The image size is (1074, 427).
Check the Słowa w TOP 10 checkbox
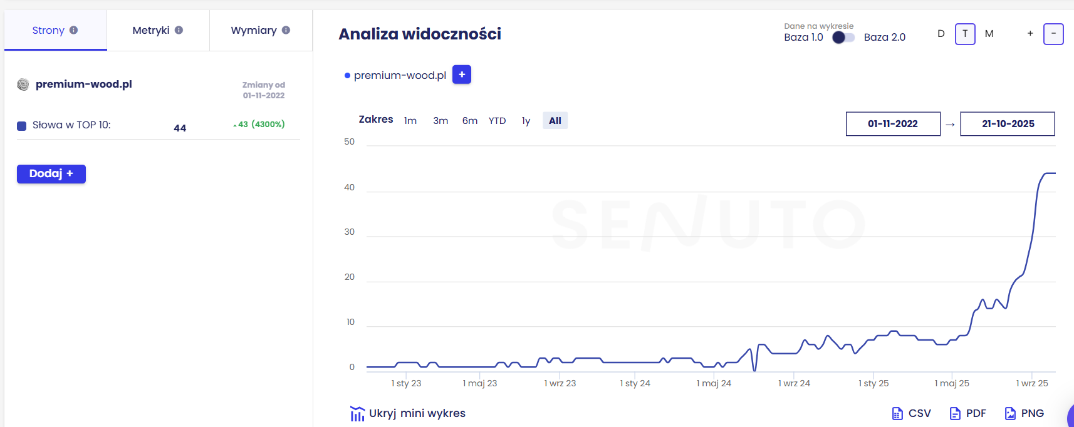point(21,126)
